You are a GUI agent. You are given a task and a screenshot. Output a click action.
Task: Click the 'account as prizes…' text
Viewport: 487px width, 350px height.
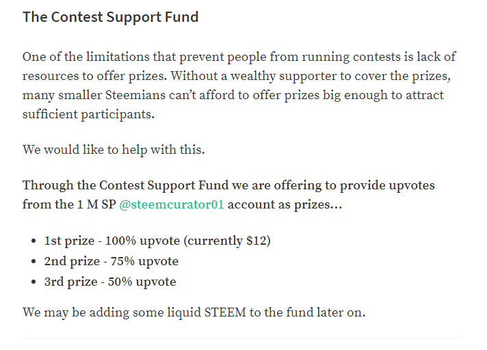click(285, 205)
